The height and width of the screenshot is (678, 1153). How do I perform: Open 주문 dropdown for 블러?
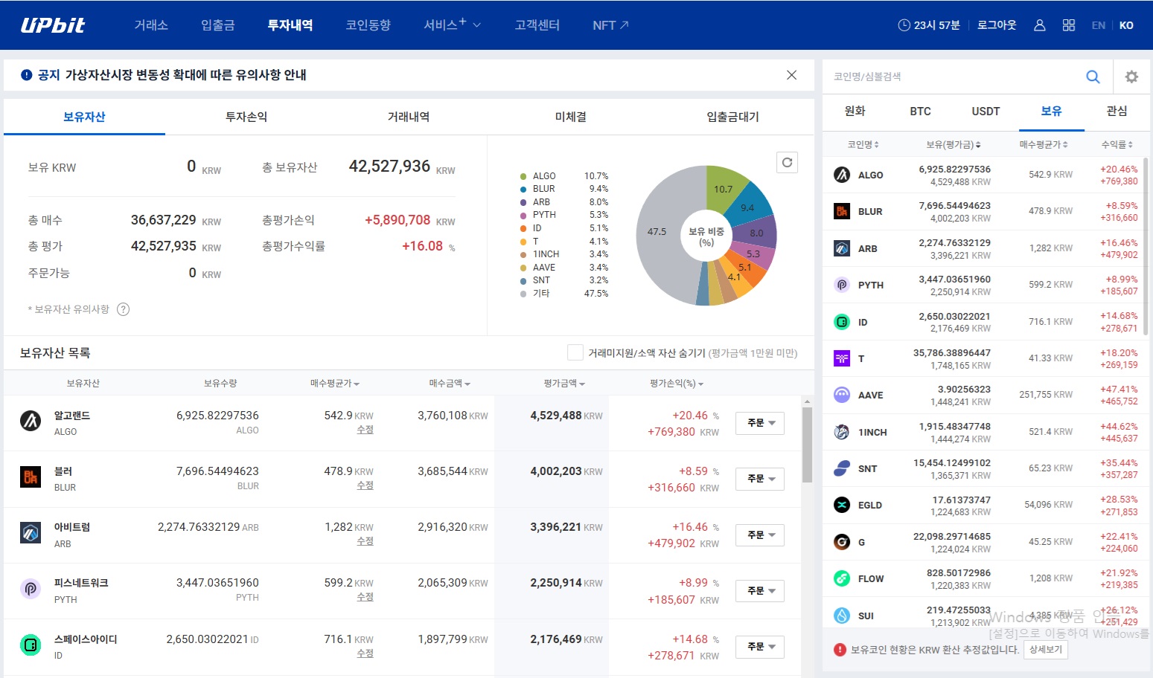(760, 479)
